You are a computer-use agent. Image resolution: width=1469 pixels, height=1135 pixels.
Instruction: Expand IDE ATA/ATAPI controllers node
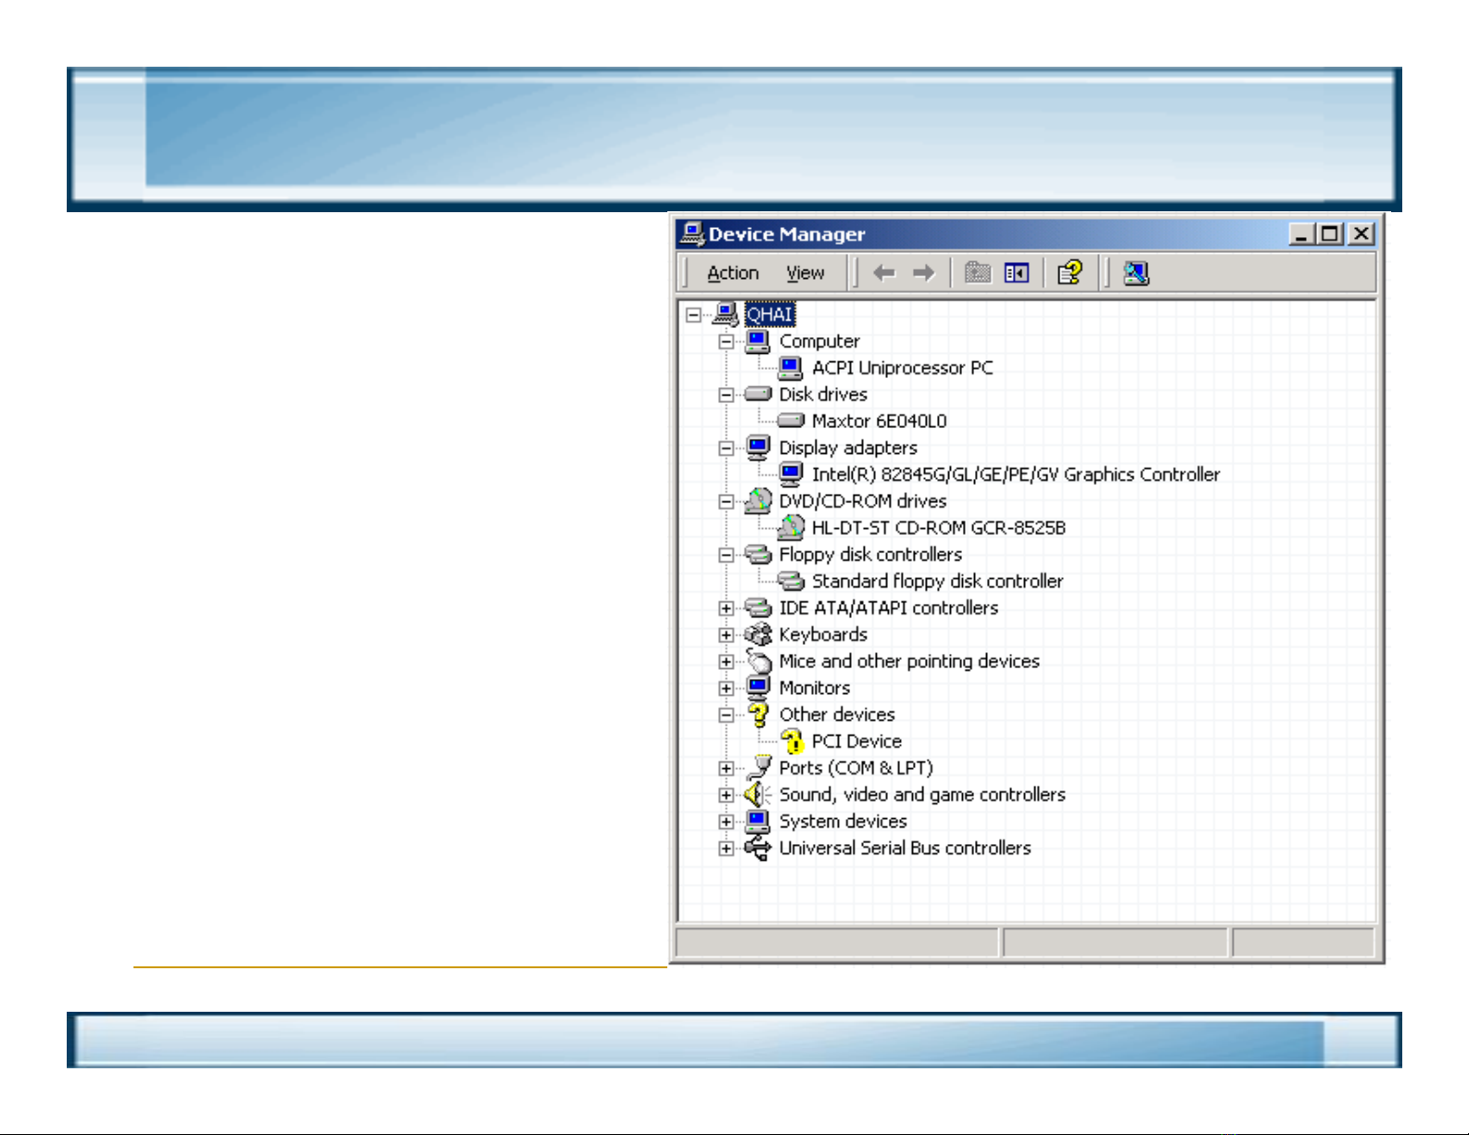tap(727, 609)
